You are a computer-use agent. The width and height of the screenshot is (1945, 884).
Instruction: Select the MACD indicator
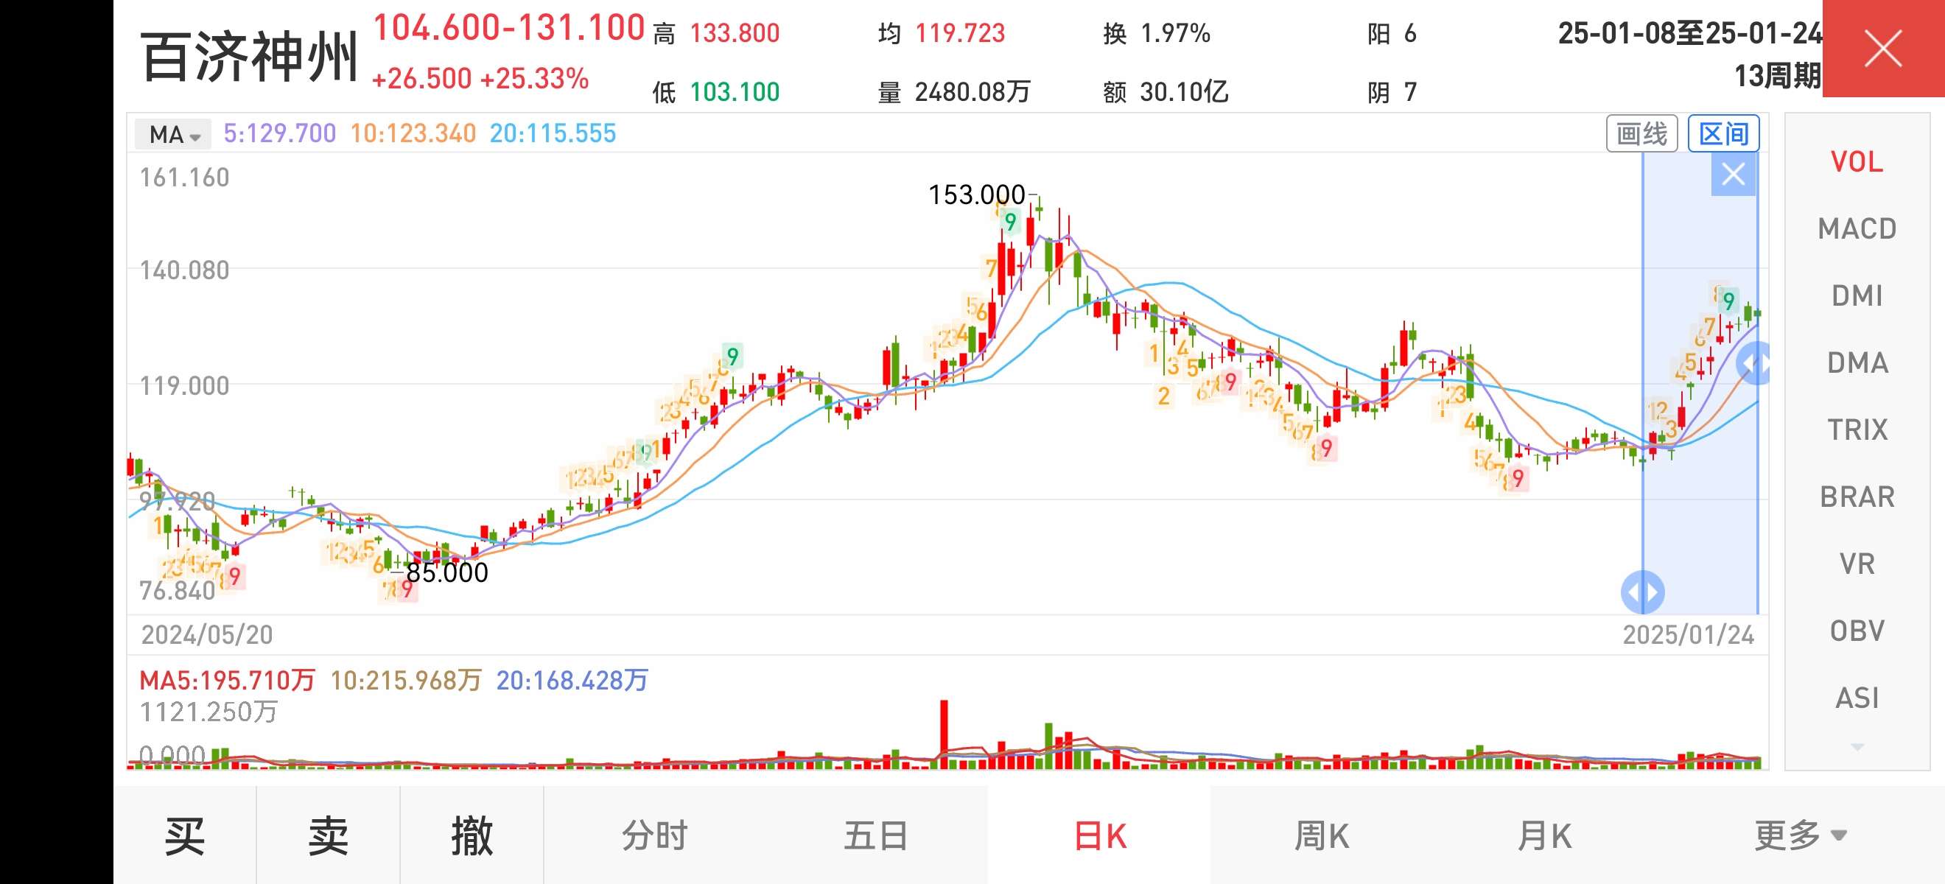(1857, 229)
